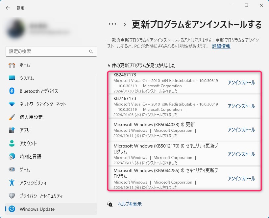Click the 個人用設定 paintbrush icon
This screenshot has width=269, height=218.
tap(12, 117)
